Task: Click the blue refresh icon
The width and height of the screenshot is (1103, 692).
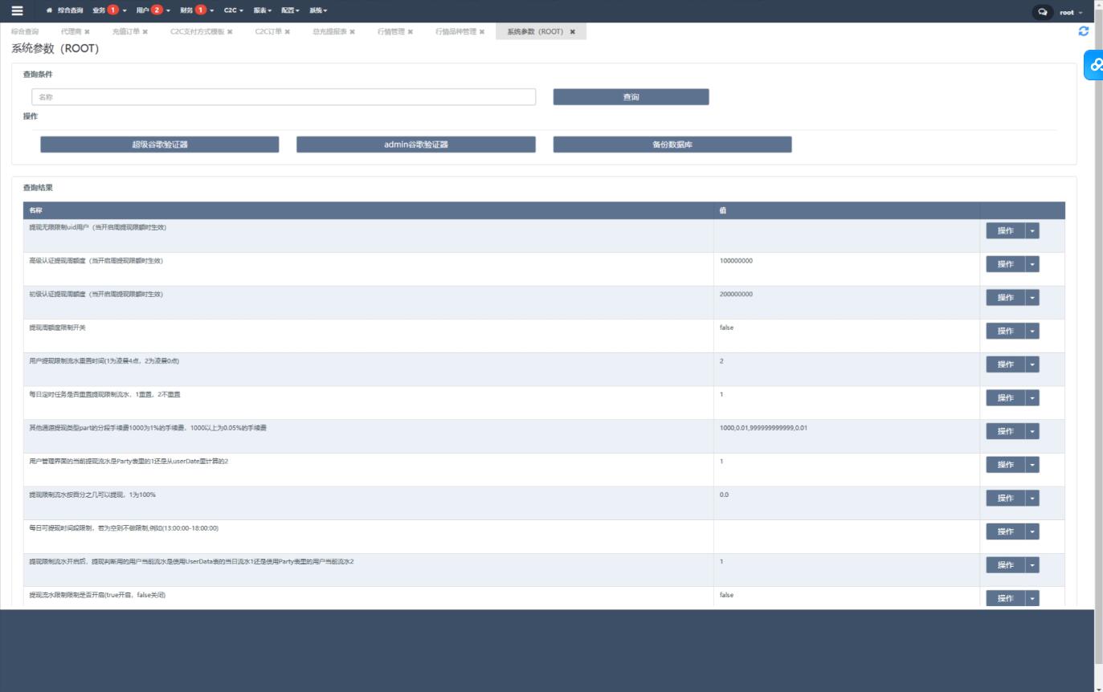Action: 1084,31
